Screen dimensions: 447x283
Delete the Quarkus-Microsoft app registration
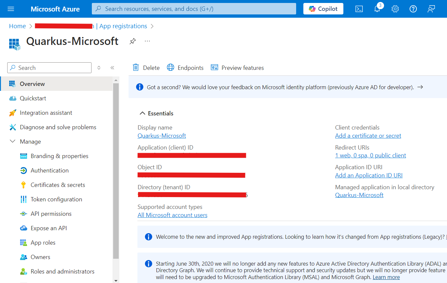(x=146, y=68)
